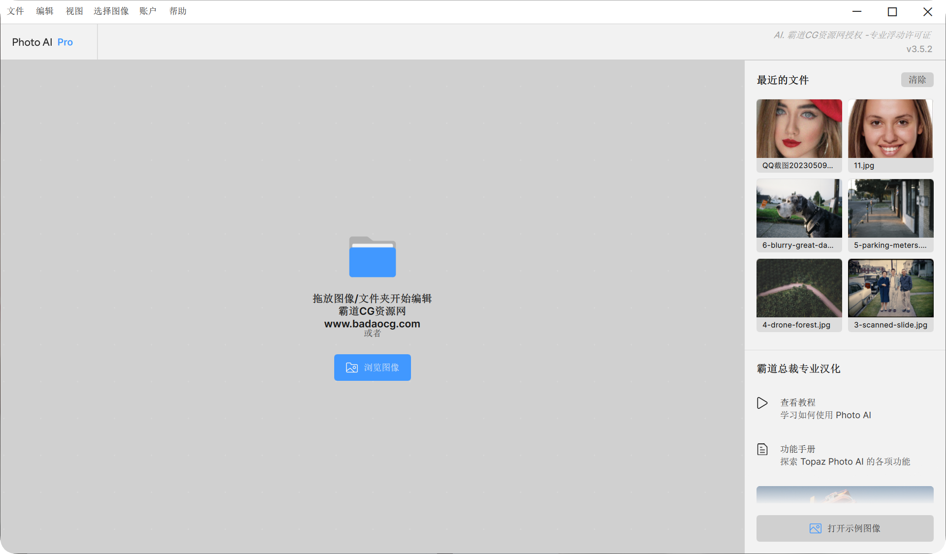The height and width of the screenshot is (554, 946).
Task: Click 清除 to clear recent files
Action: pyautogui.click(x=917, y=80)
